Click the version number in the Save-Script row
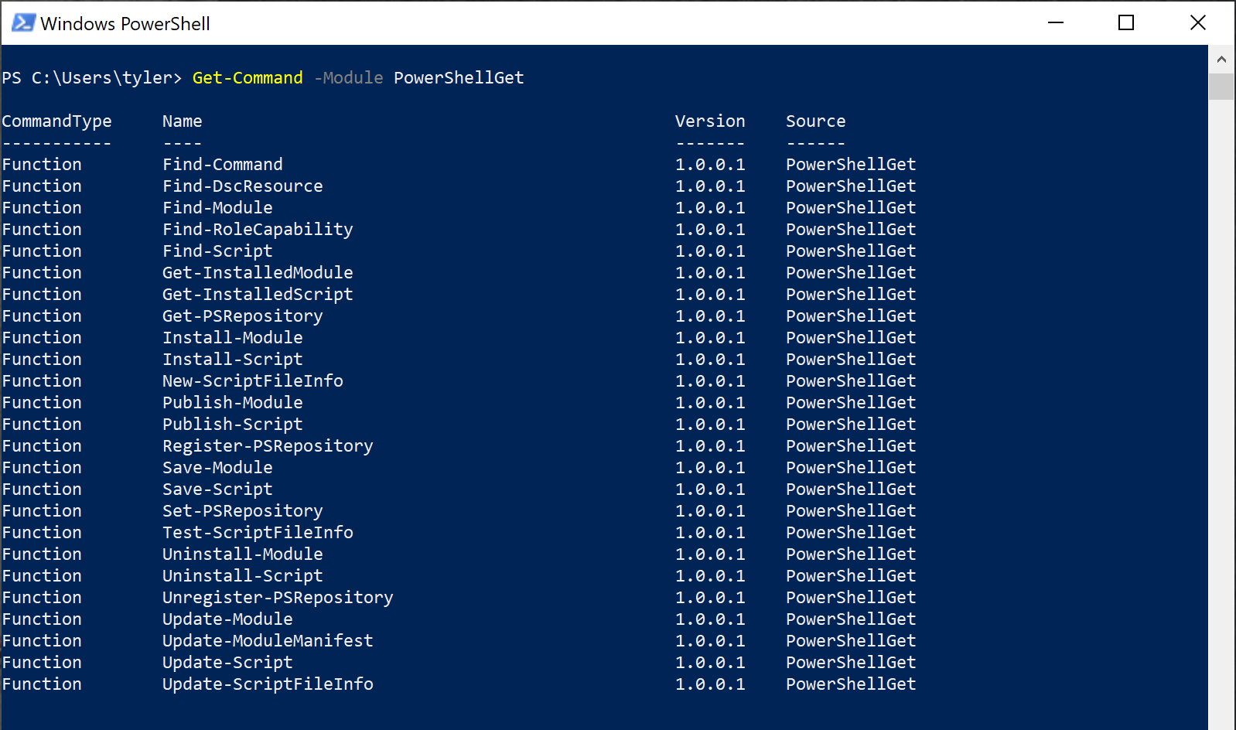Image resolution: width=1236 pixels, height=730 pixels. click(710, 490)
